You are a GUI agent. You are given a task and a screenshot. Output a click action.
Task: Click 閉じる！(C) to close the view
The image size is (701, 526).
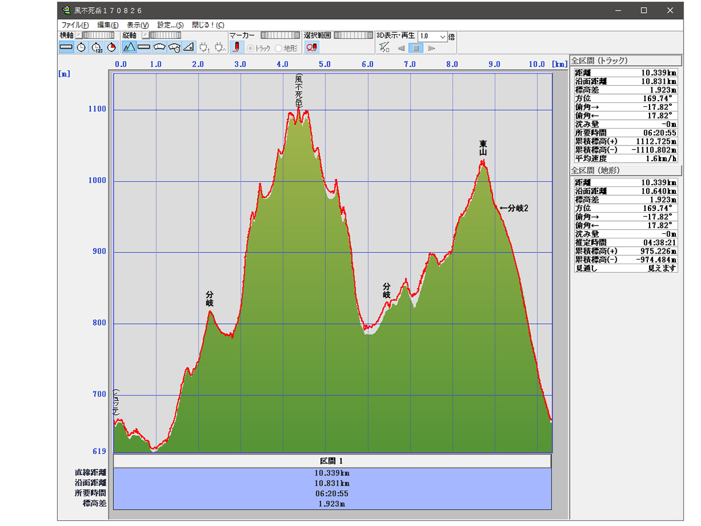coord(208,25)
